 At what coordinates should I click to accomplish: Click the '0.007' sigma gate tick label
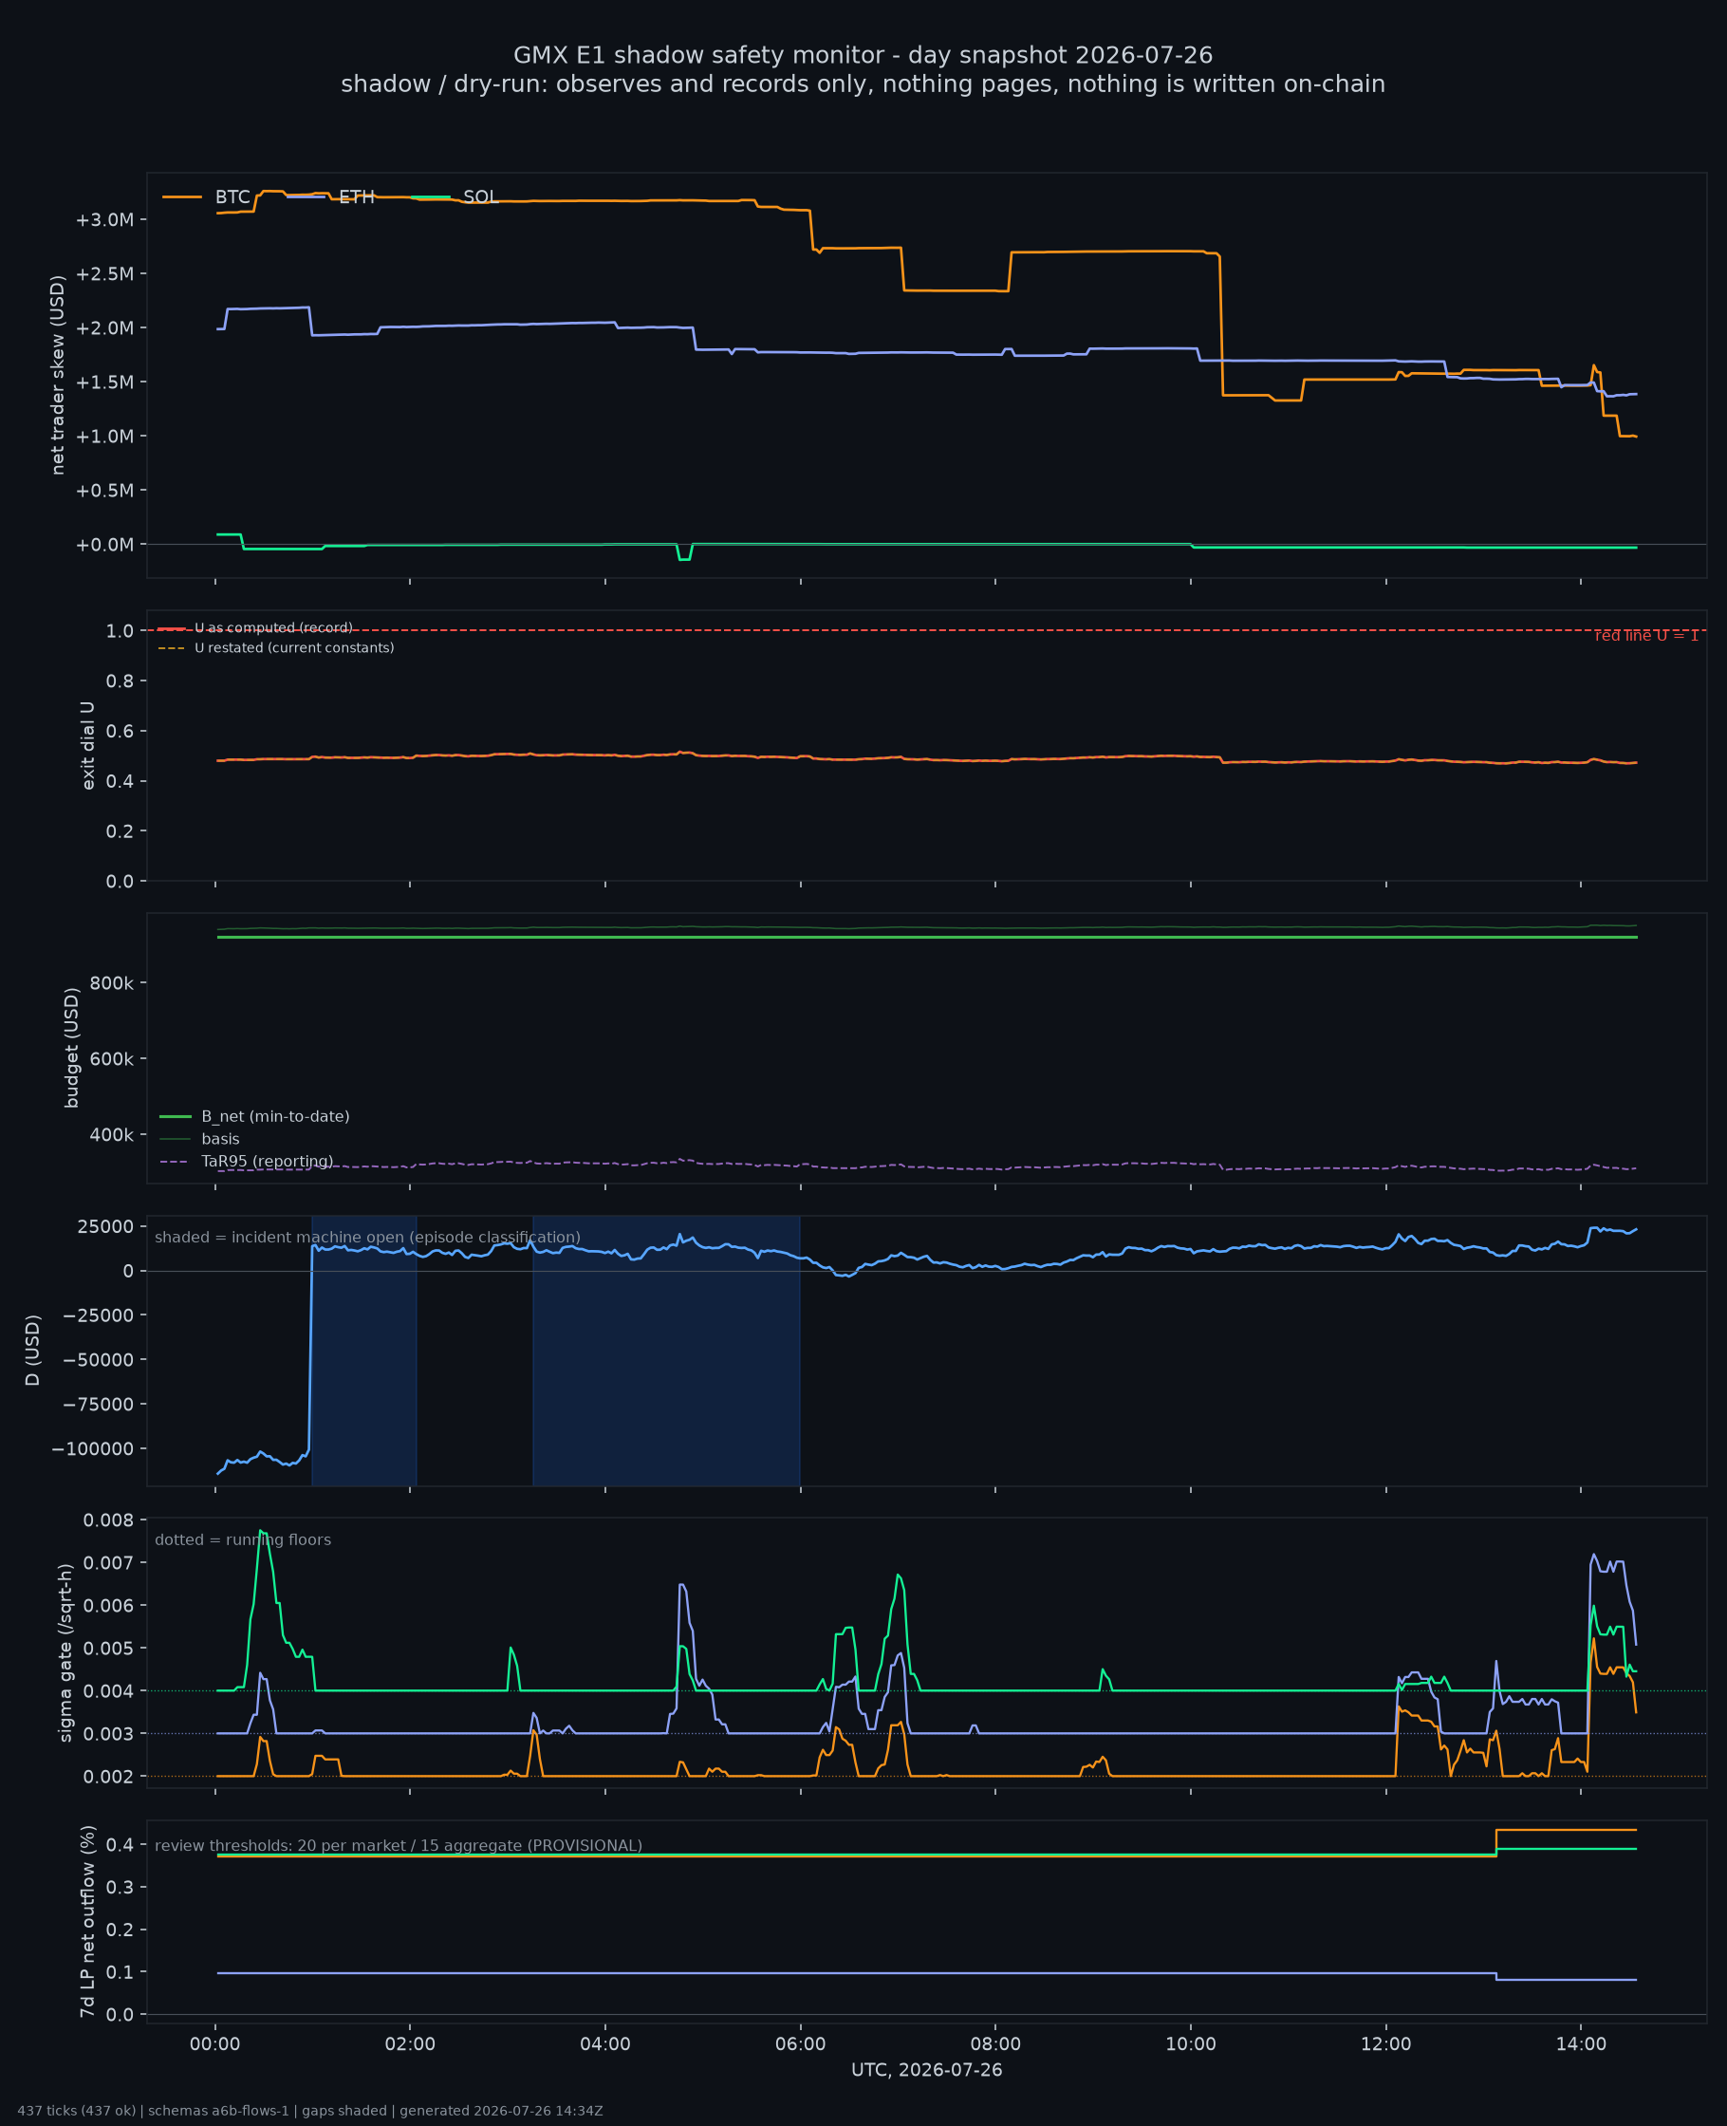(108, 1563)
